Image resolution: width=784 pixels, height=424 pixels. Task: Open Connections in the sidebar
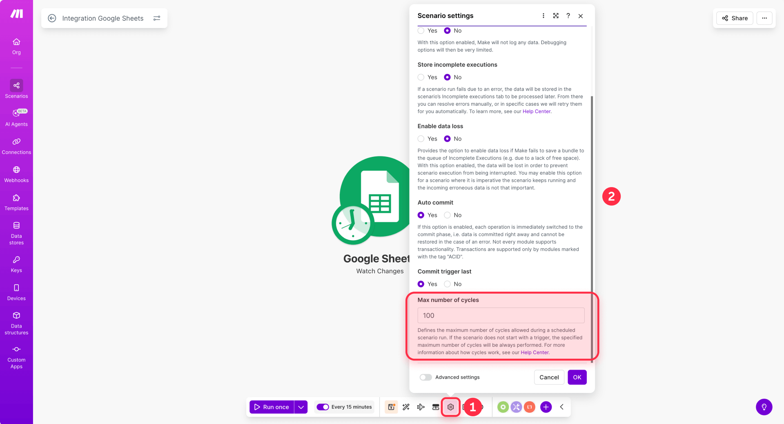pyautogui.click(x=16, y=146)
